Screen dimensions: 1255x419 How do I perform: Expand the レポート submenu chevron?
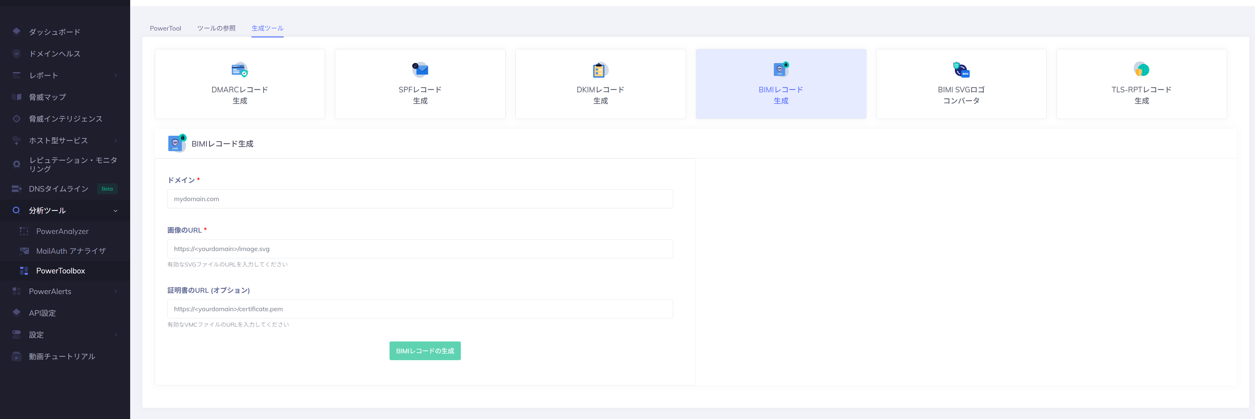pyautogui.click(x=115, y=76)
